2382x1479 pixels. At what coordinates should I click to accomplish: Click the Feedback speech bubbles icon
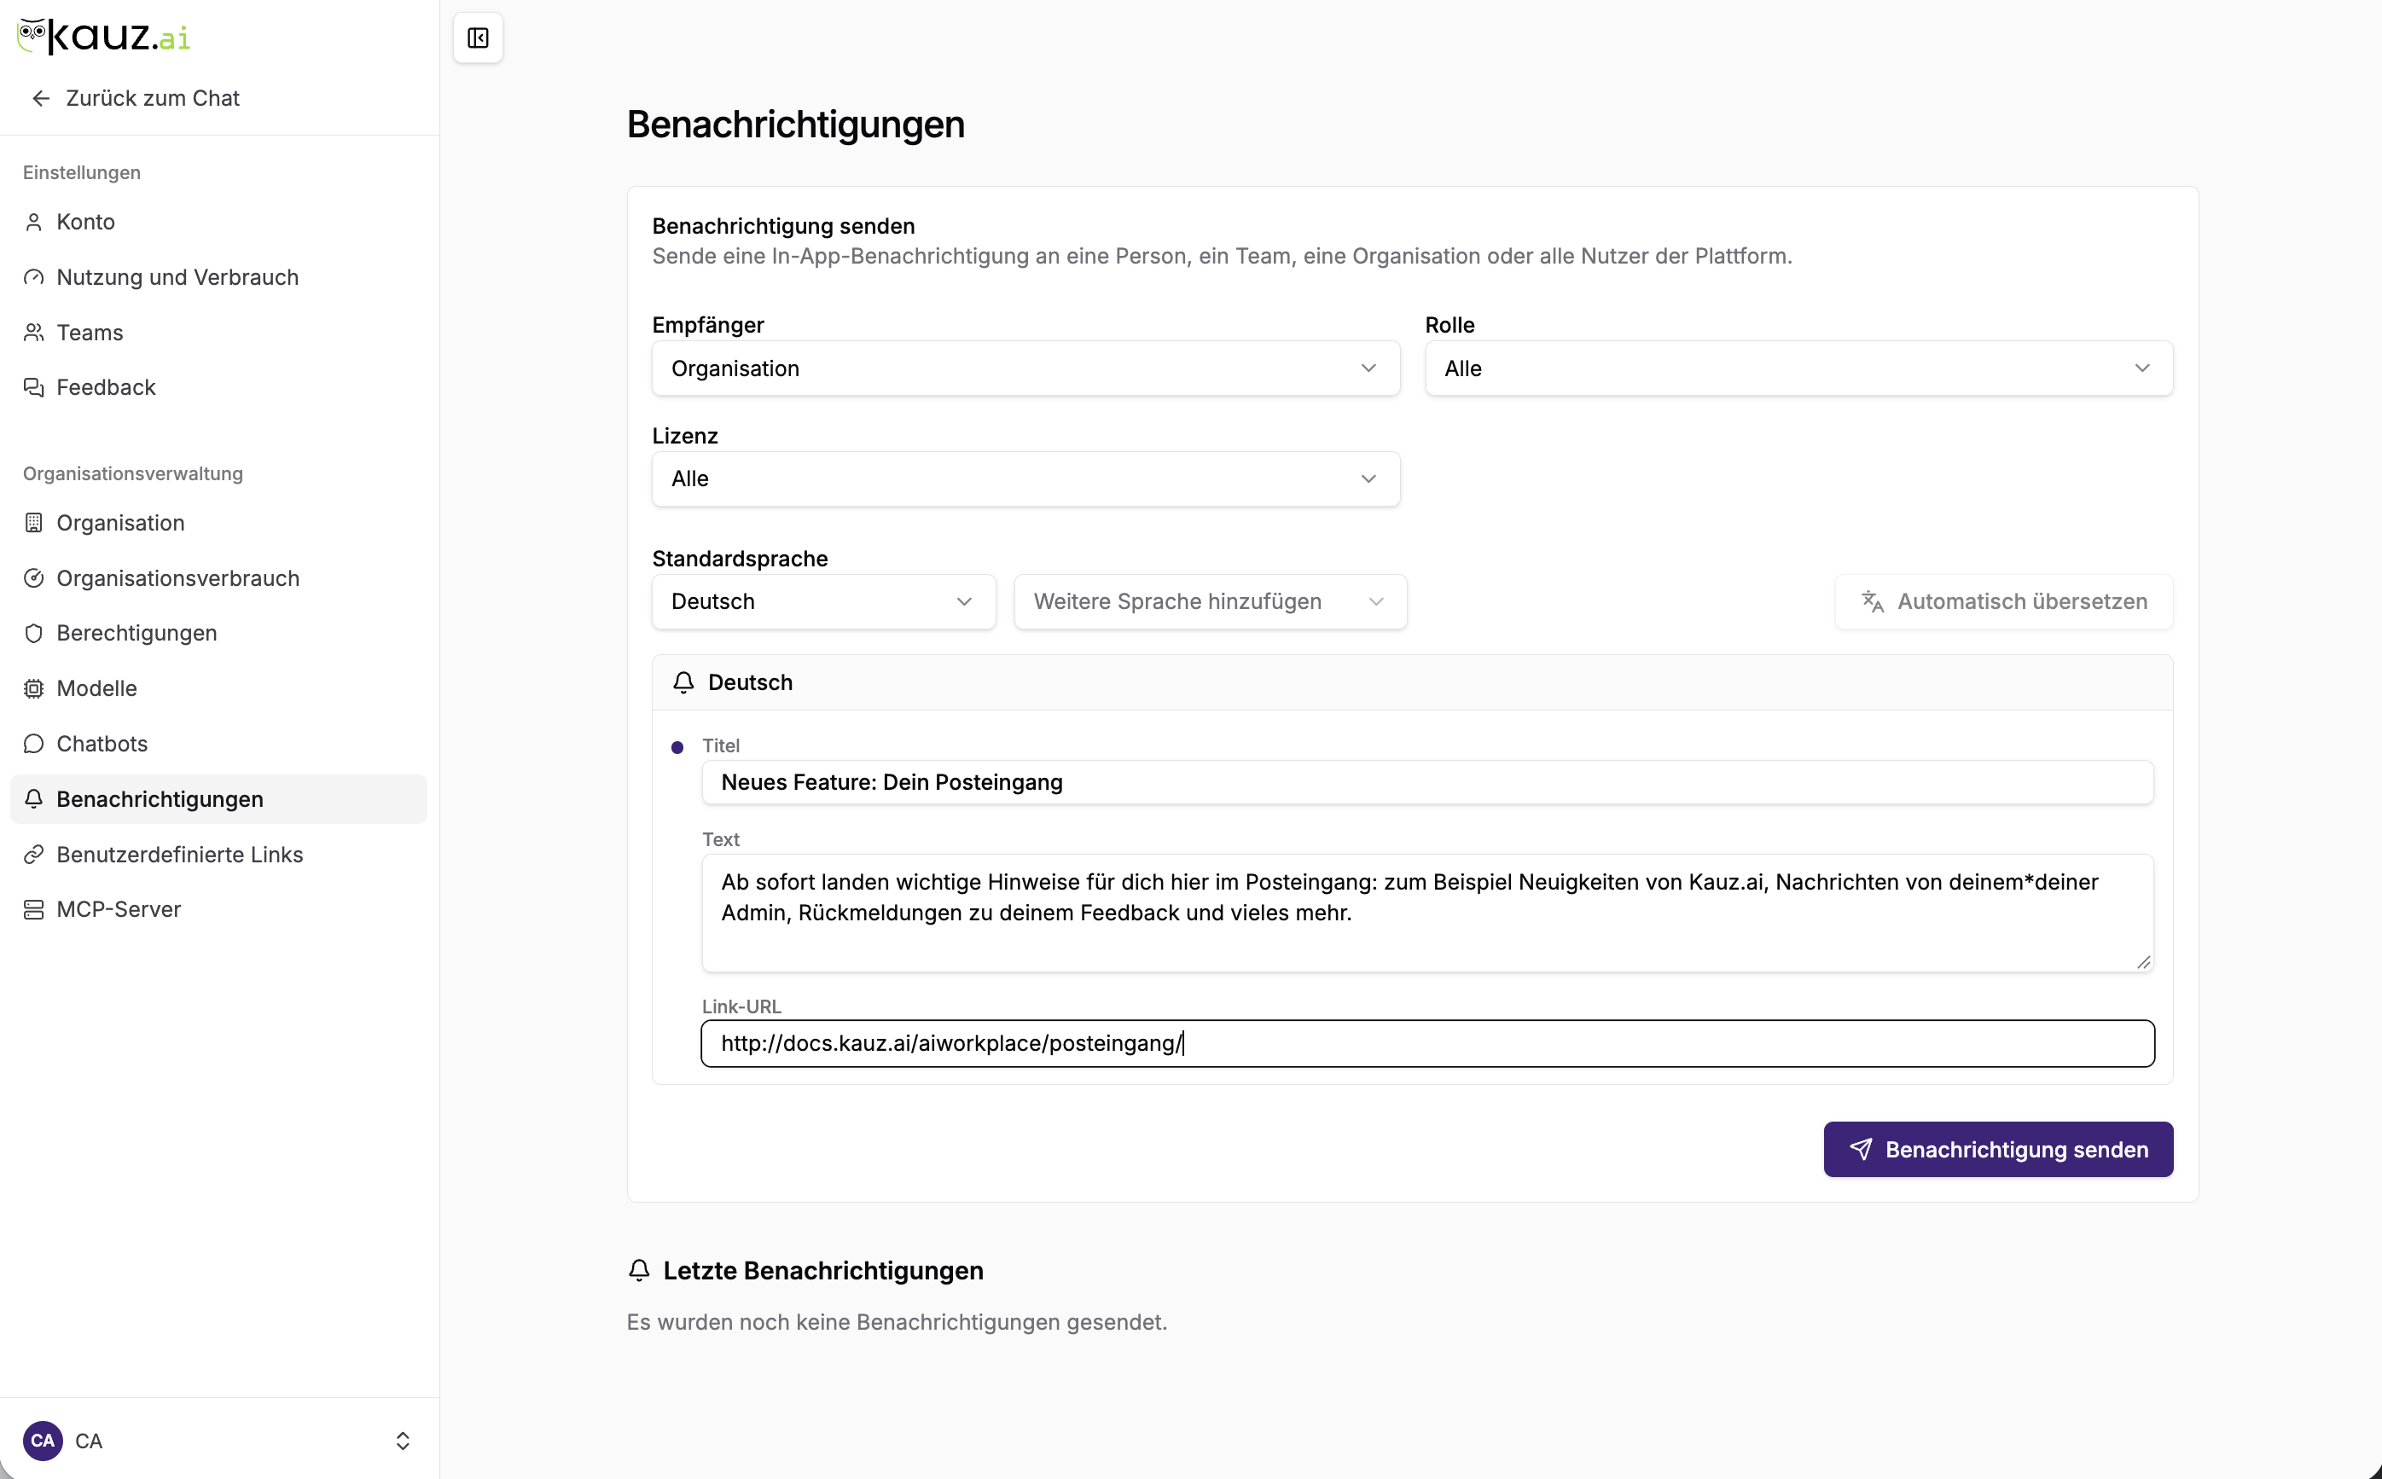coord(34,388)
